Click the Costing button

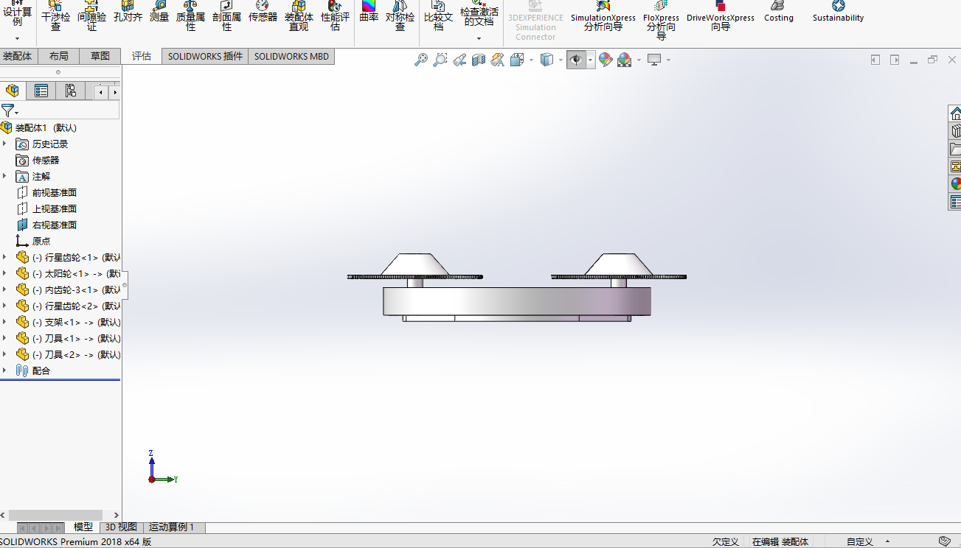pos(779,13)
